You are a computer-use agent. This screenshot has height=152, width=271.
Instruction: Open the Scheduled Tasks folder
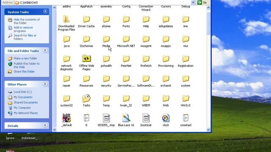[86, 100]
